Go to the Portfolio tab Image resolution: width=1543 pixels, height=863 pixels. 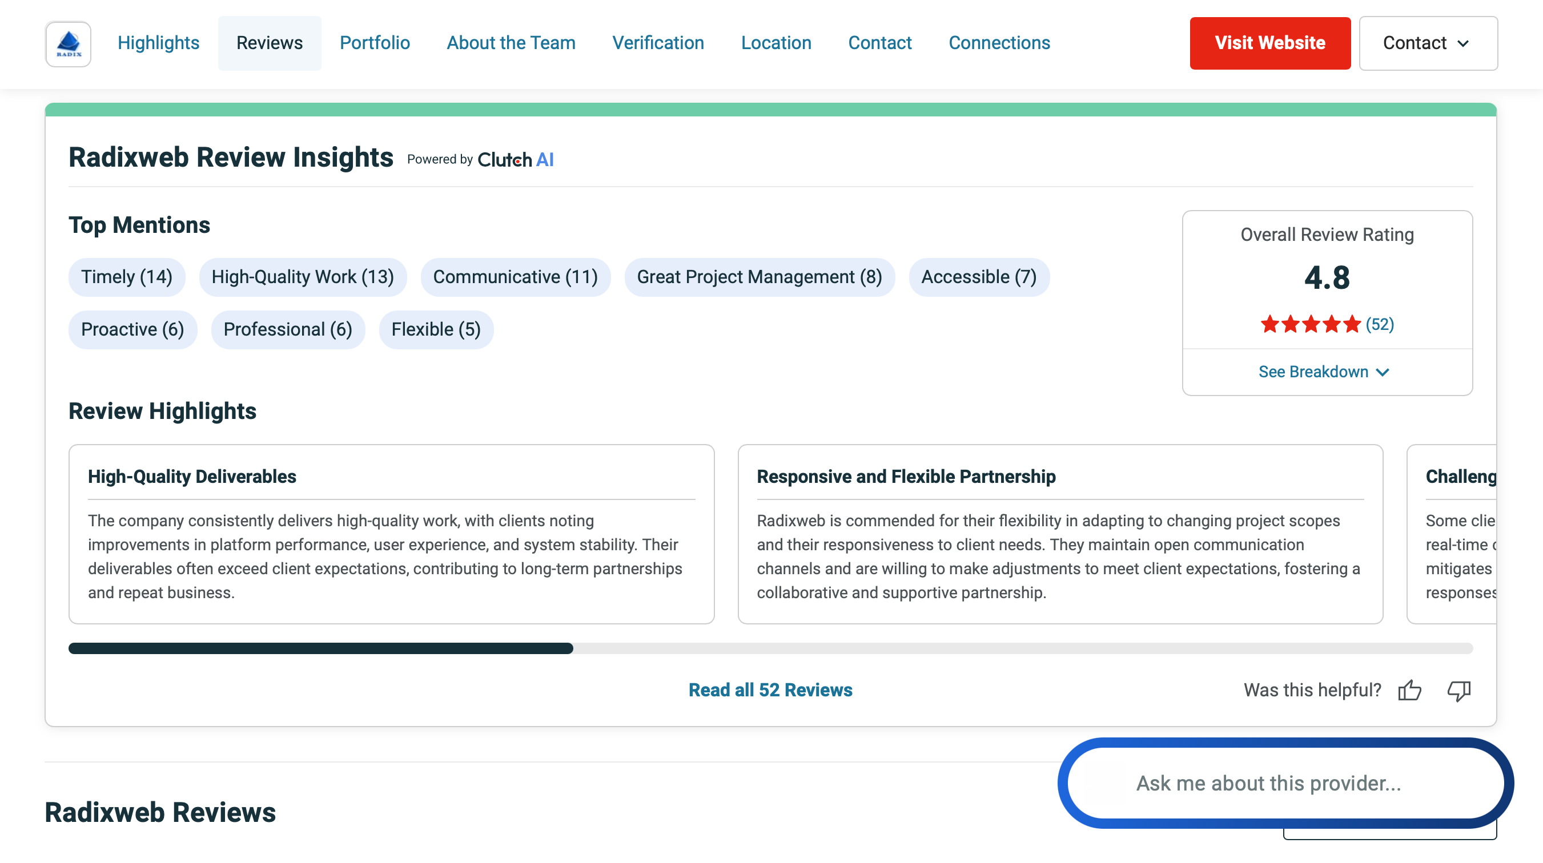pos(375,43)
